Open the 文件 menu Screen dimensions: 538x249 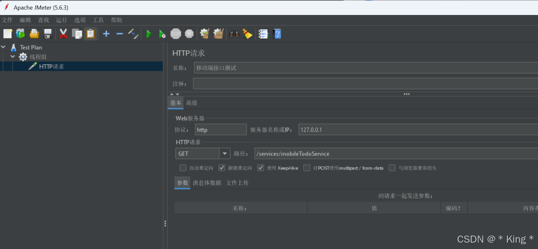(x=7, y=20)
